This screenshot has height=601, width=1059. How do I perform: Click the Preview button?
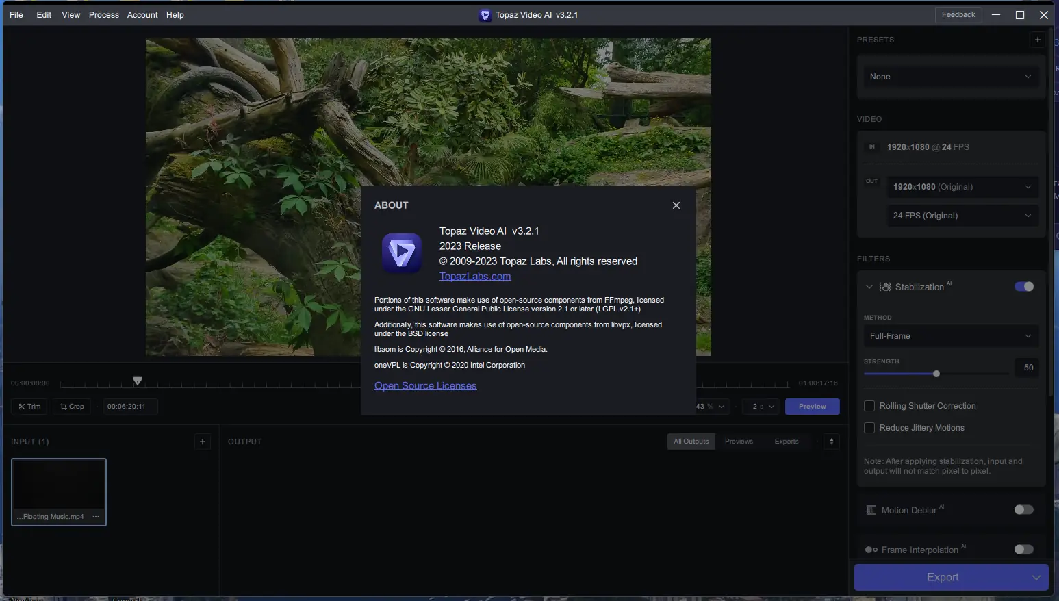(813, 407)
